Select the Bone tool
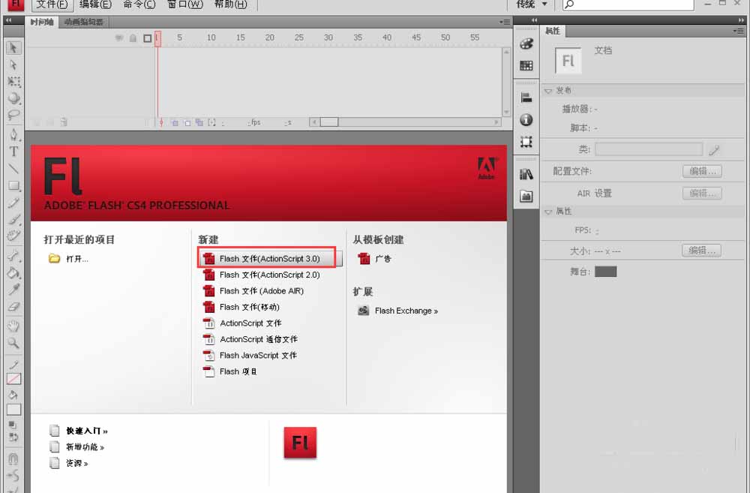Viewport: 750px width, 493px height. tap(13, 256)
